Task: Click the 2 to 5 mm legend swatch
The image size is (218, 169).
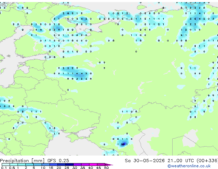Action: point(30,165)
